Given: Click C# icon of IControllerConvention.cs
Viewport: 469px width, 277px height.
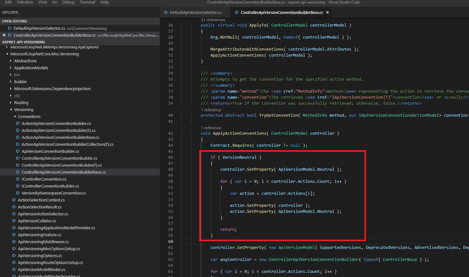Looking at the screenshot, I should click(18, 179).
